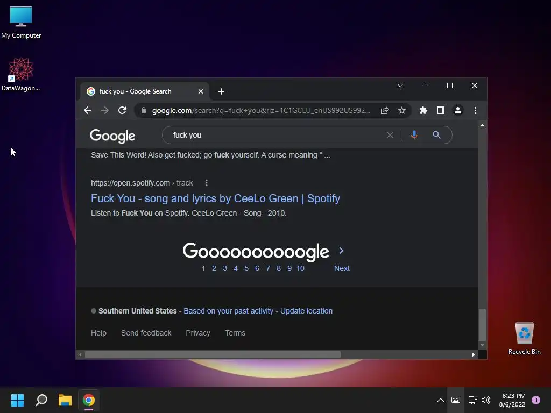The width and height of the screenshot is (551, 413).
Task: Open the My Computer desktop icon
Action: pos(21,23)
